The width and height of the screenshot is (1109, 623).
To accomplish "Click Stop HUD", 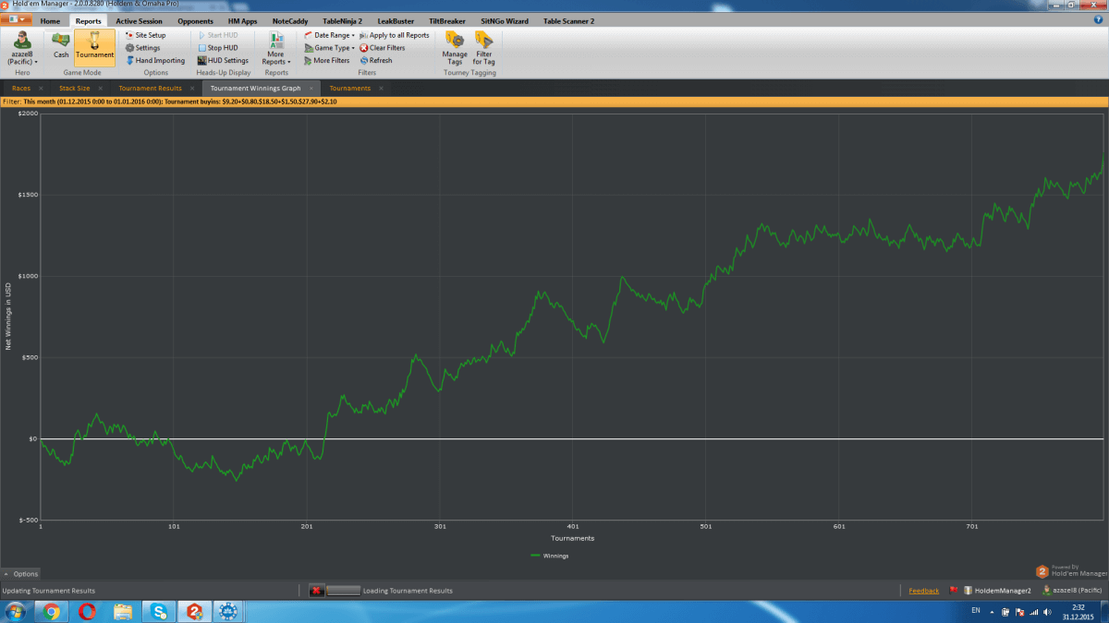I will coord(222,48).
